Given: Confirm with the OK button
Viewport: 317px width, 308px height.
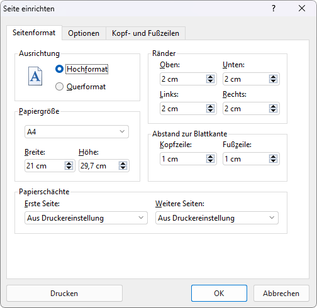Looking at the screenshot, I should click(x=219, y=294).
